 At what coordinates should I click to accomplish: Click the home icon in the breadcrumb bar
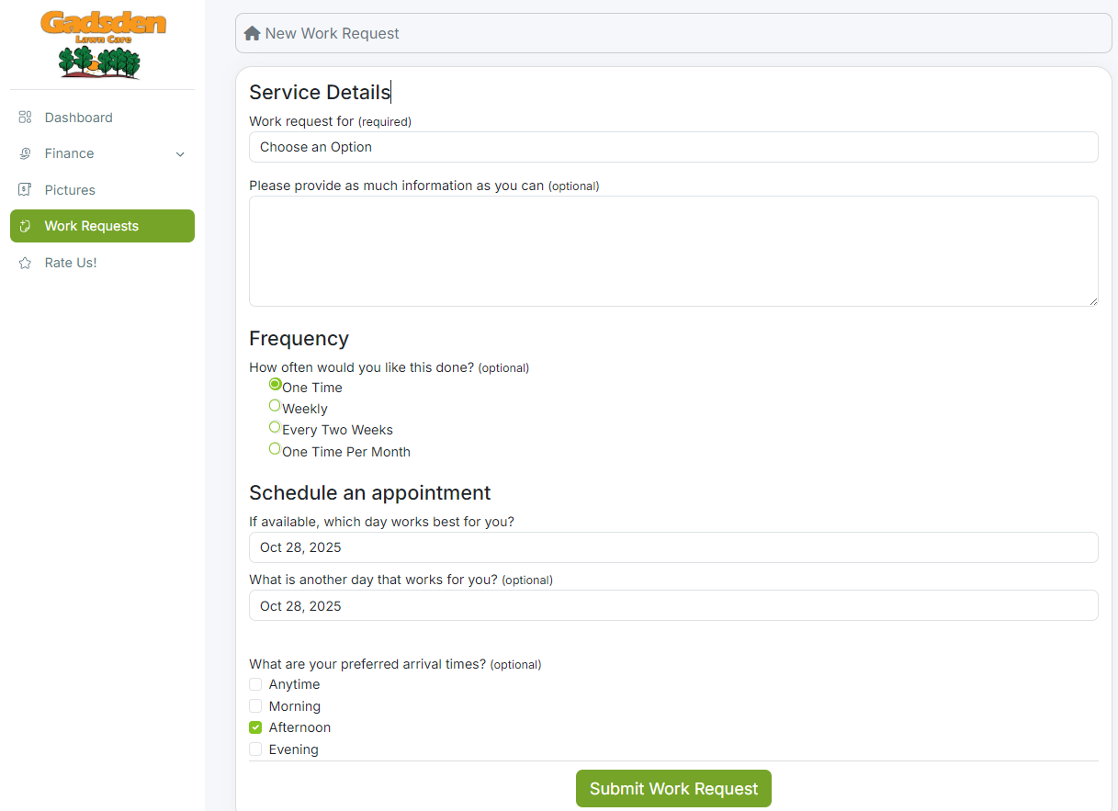(x=253, y=32)
